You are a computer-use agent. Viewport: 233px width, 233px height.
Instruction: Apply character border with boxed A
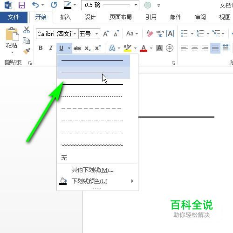click(170, 34)
